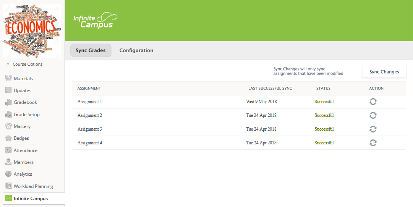Resync Assignment 3 using its refresh icon
This screenshot has width=413, height=207.
(x=373, y=129)
